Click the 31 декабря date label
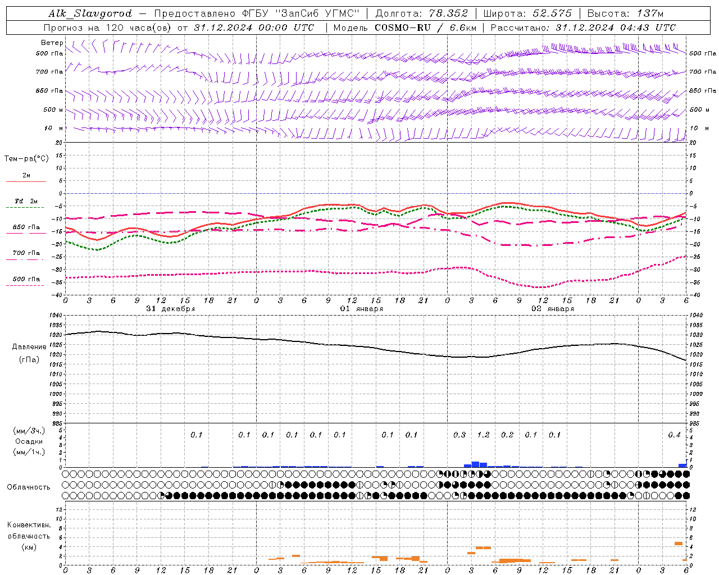Image resolution: width=719 pixels, height=575 pixels. tap(171, 309)
